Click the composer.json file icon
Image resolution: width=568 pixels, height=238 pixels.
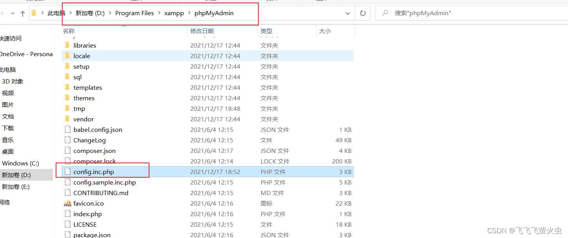[67, 151]
